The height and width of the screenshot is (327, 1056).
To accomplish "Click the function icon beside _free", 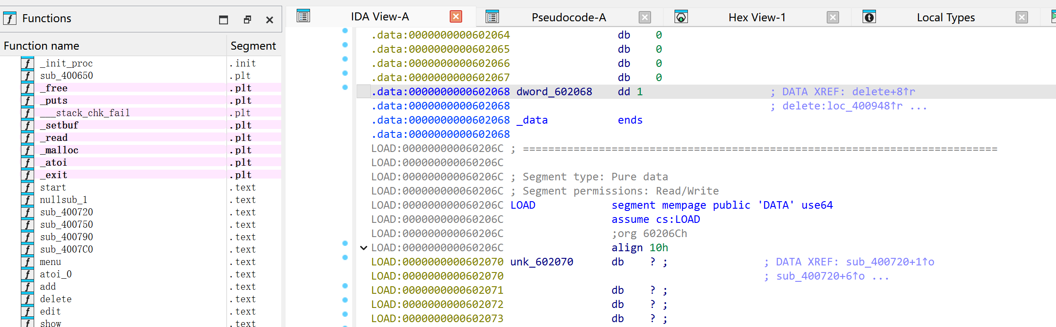I will coord(27,88).
